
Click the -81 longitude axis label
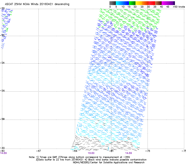tap(111, 151)
